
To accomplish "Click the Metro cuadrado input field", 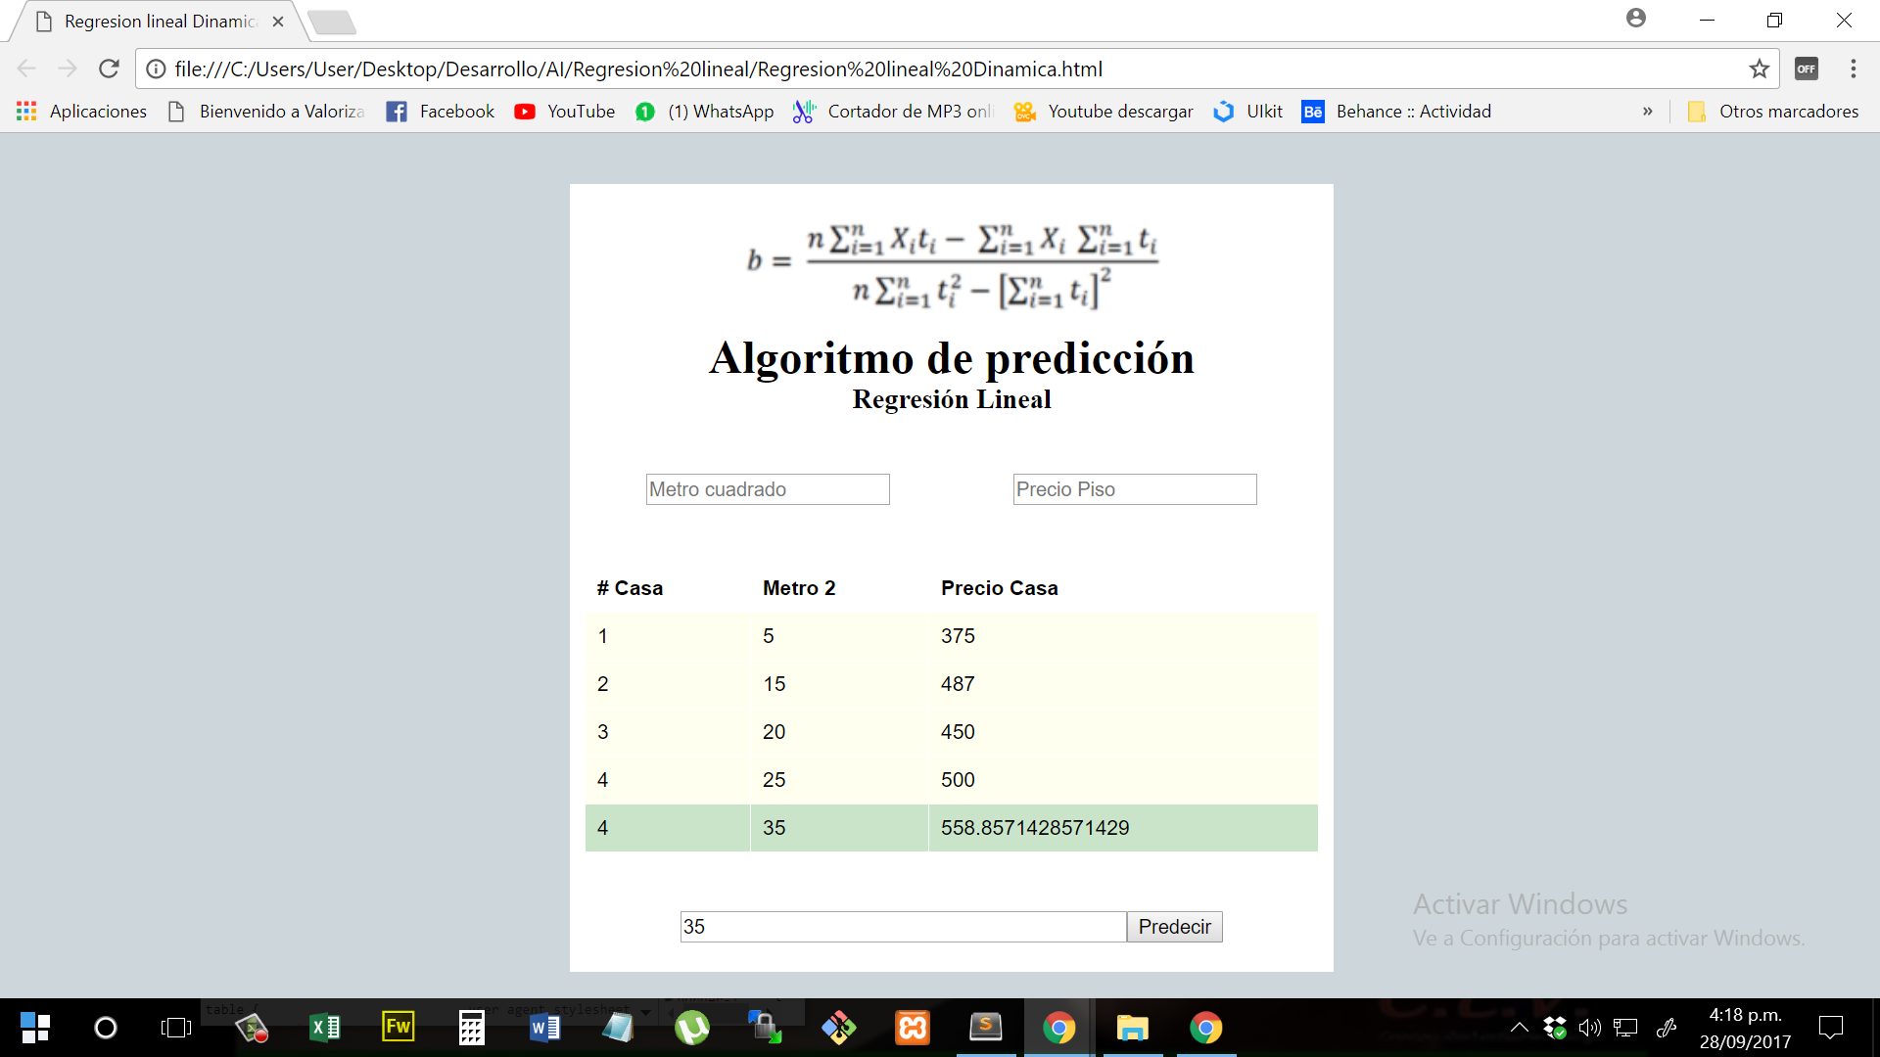I will pyautogui.click(x=768, y=489).
